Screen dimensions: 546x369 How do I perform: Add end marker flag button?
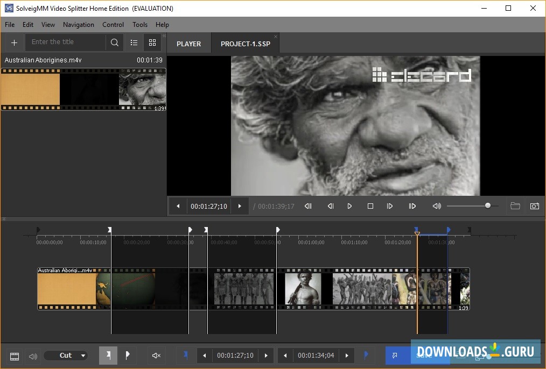coord(127,356)
